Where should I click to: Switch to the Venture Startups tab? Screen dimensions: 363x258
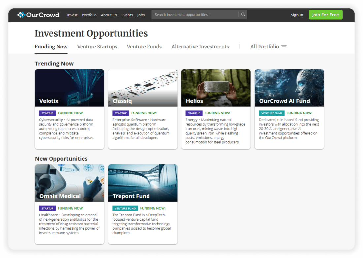(97, 47)
